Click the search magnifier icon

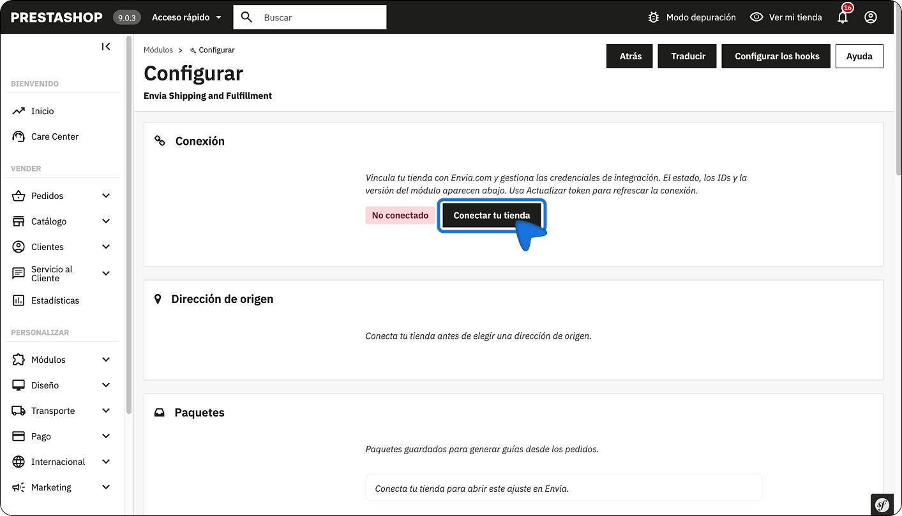[x=246, y=17]
